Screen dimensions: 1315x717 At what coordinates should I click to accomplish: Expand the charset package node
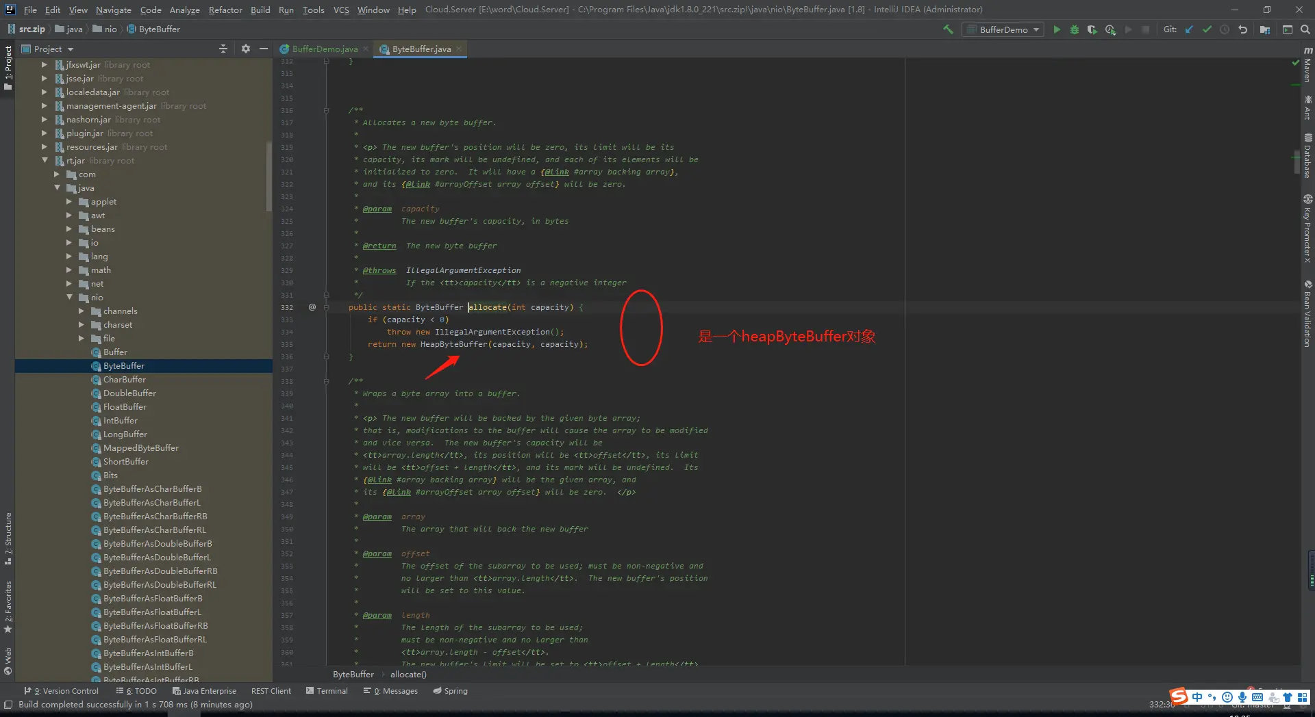click(x=82, y=325)
